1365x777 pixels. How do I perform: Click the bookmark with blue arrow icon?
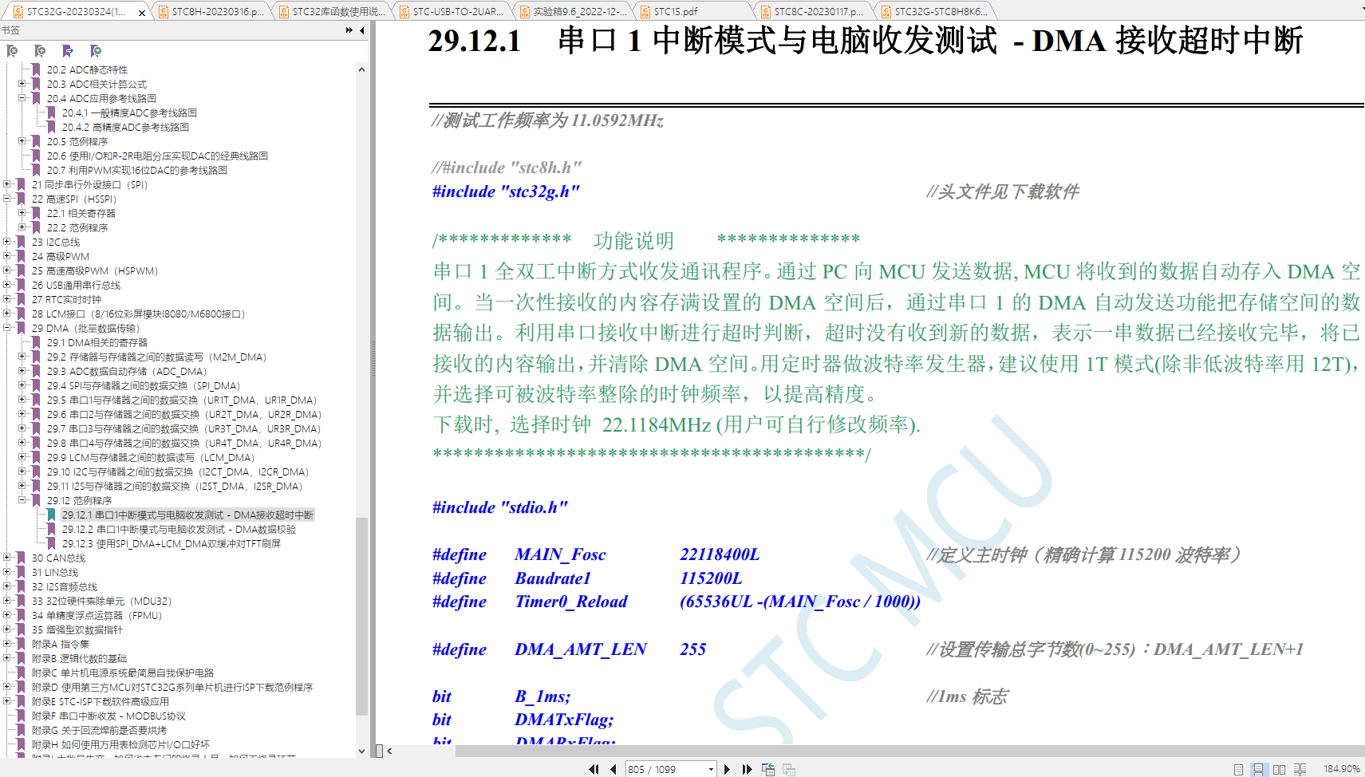(68, 51)
